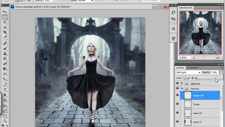Click the Navigator zoom slider handle
The width and height of the screenshot is (225, 127).
(x=203, y=58)
